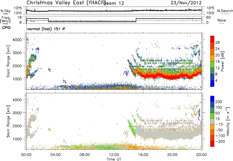
Task: Click the 'Beam 12' label
Action: [x=114, y=3]
